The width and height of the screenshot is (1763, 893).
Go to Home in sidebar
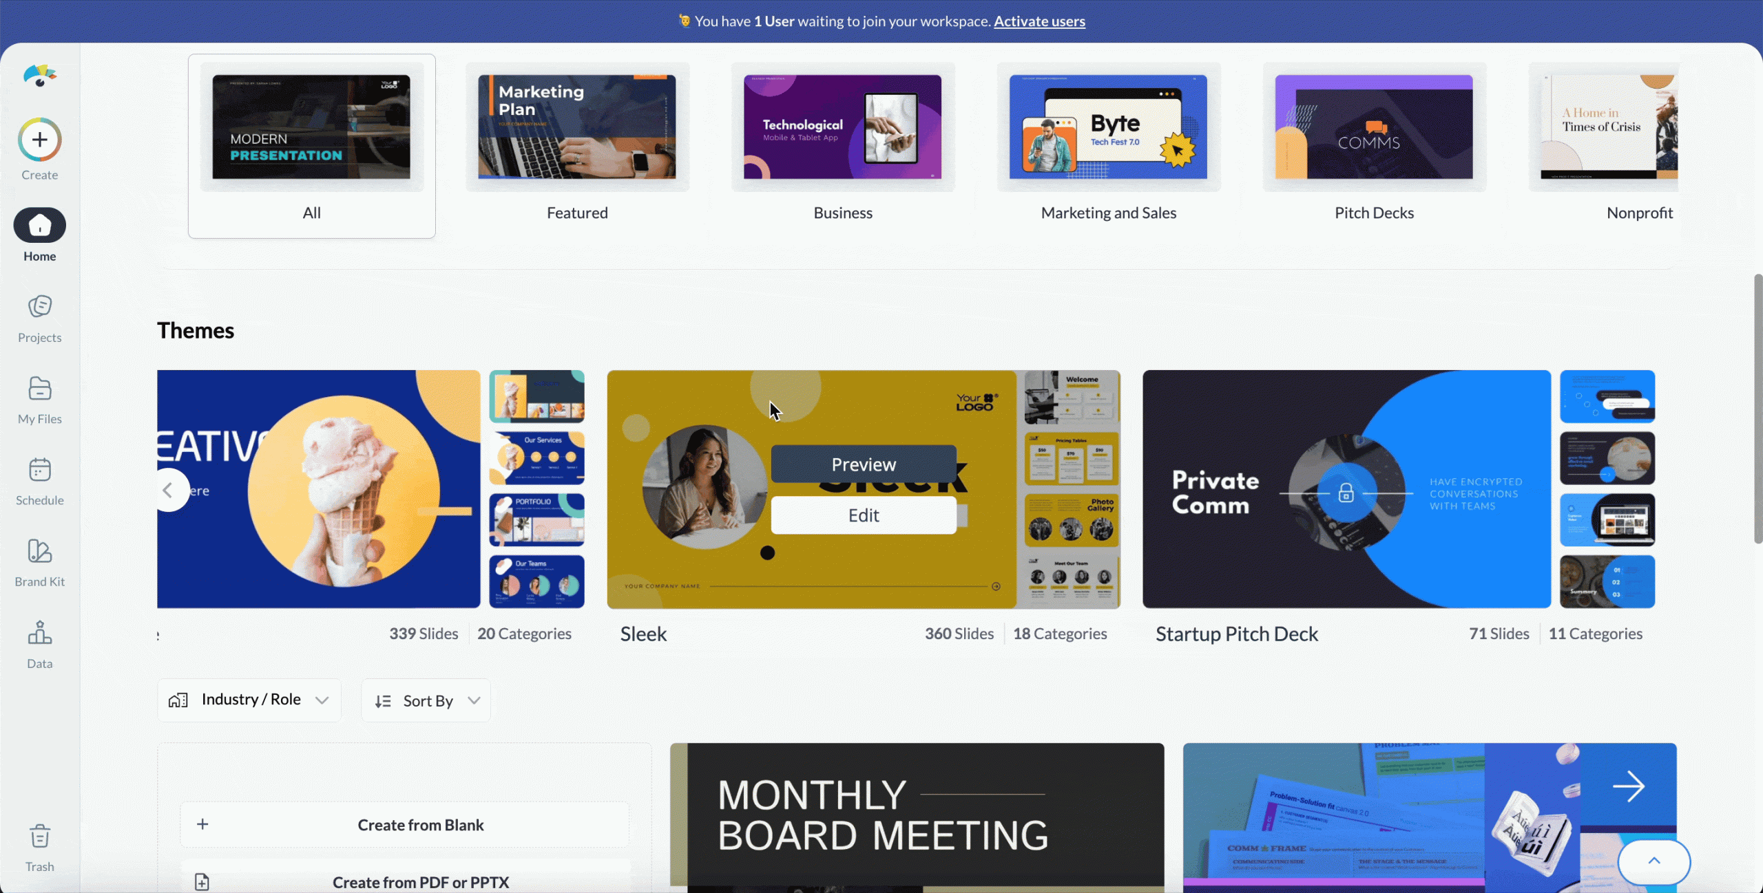tap(40, 235)
